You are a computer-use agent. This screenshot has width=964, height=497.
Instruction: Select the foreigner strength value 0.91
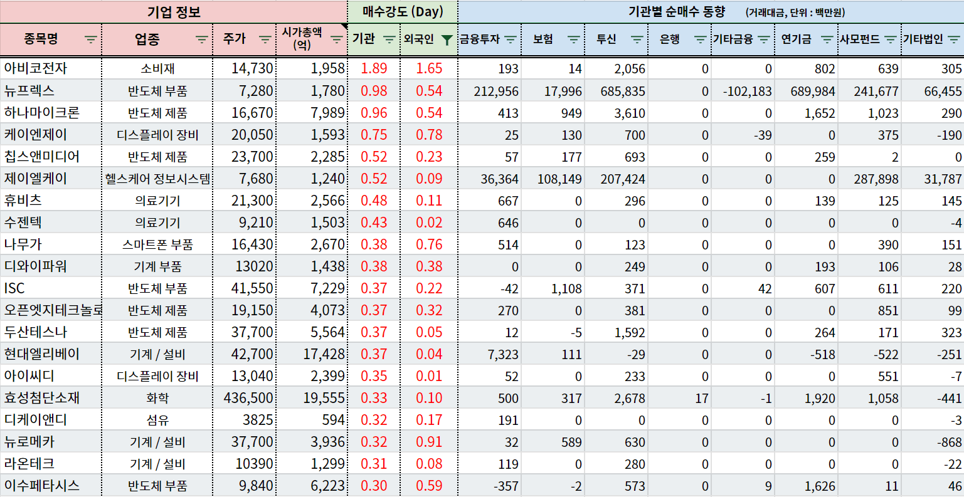pos(429,442)
